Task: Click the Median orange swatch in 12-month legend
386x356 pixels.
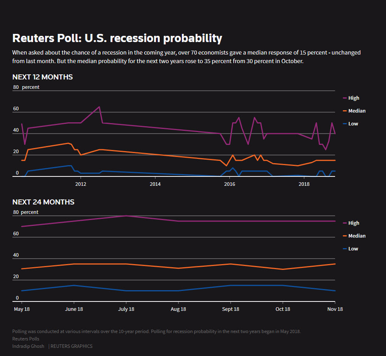Action: click(x=345, y=111)
